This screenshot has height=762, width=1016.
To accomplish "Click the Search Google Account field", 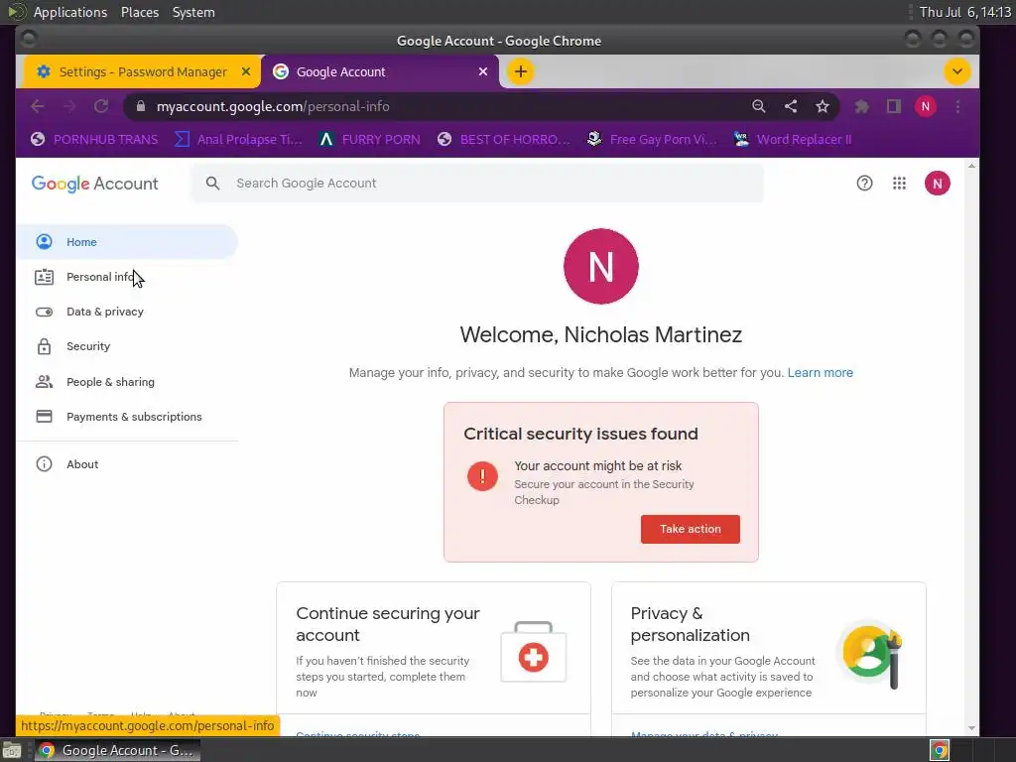I will (x=477, y=184).
